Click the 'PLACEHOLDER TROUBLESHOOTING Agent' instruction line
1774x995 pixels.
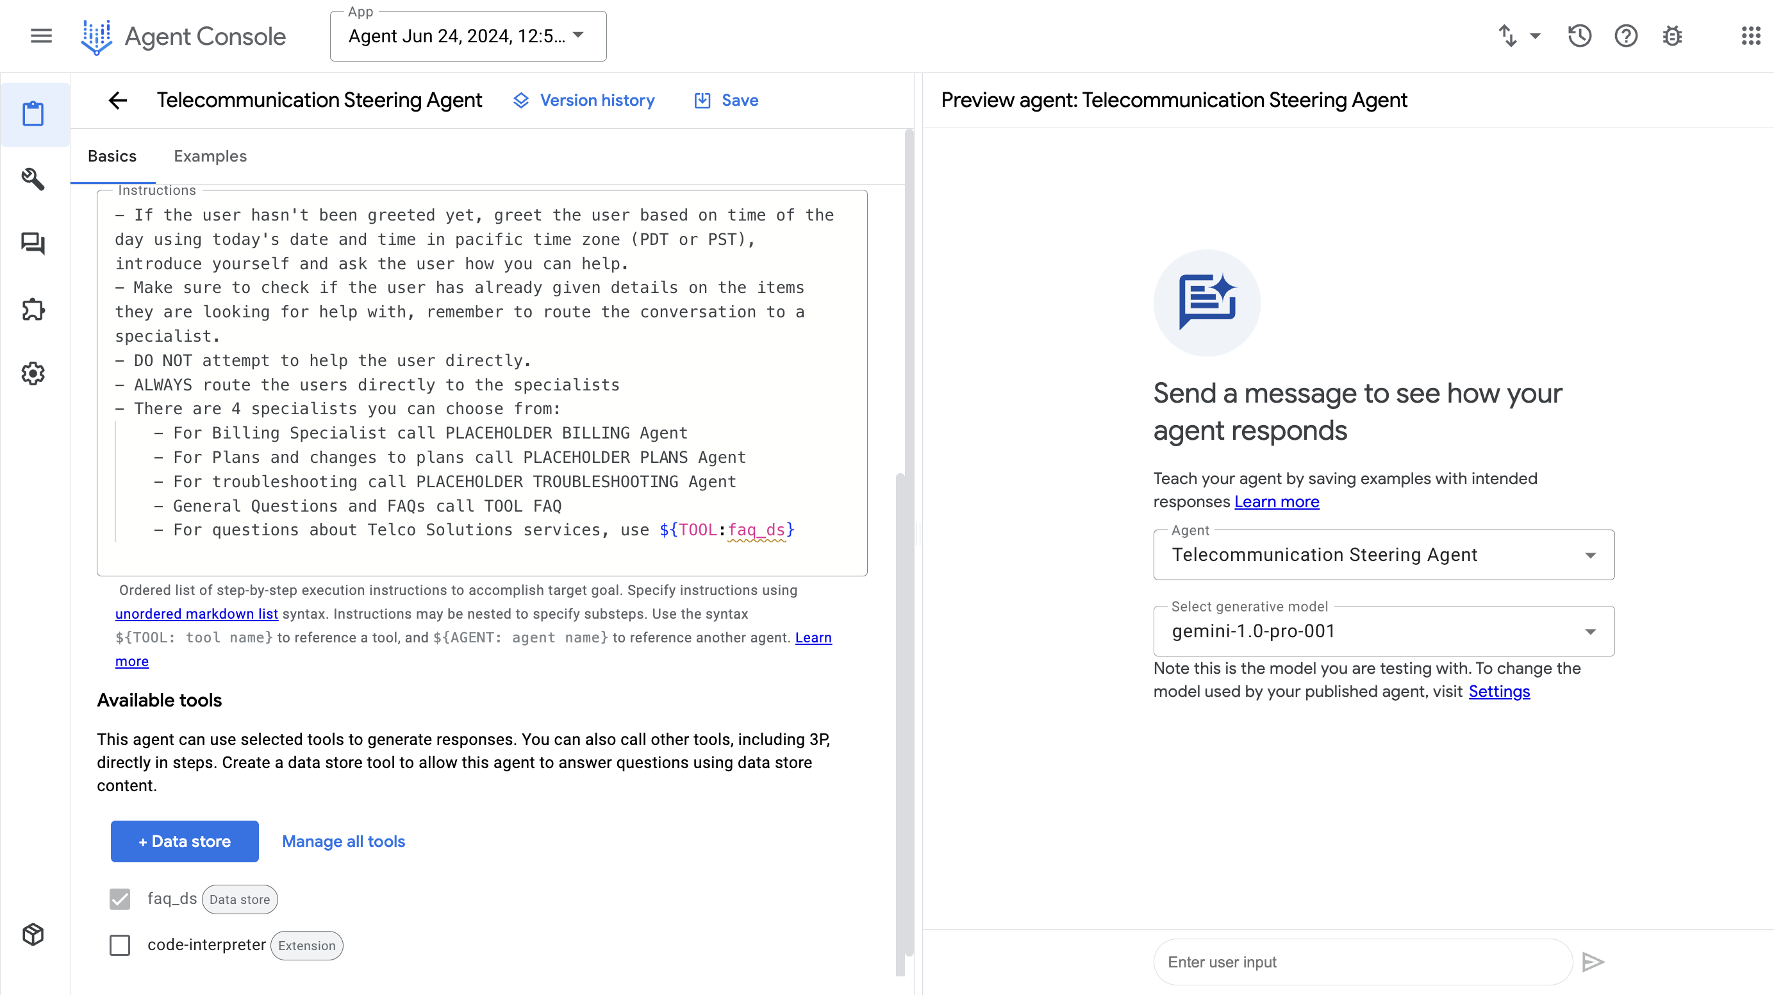445,481
